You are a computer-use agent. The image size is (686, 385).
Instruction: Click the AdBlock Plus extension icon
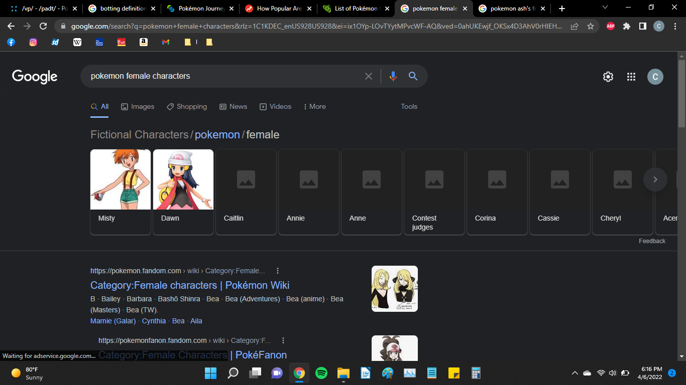tap(611, 27)
